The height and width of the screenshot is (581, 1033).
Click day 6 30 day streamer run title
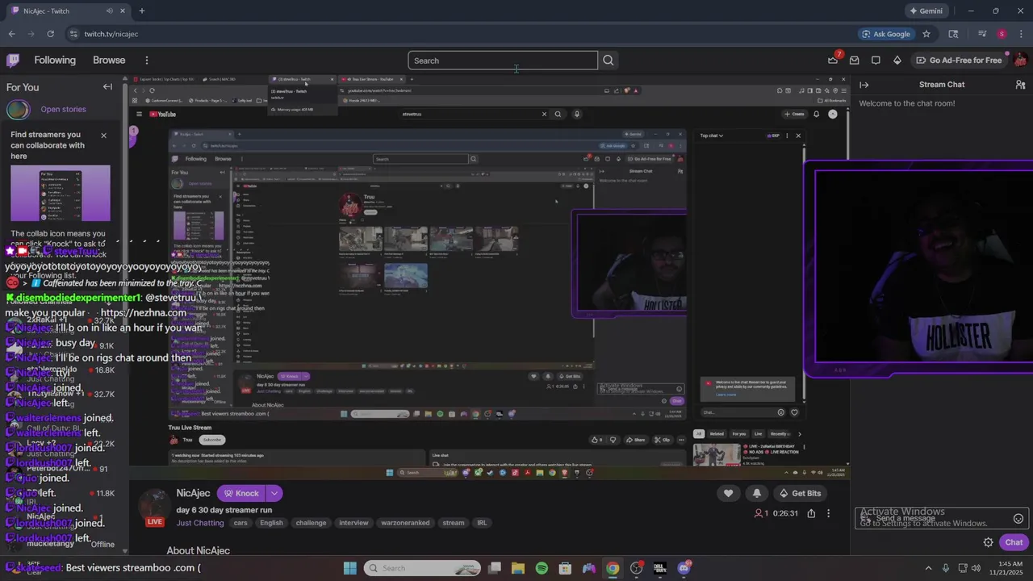[x=224, y=510]
